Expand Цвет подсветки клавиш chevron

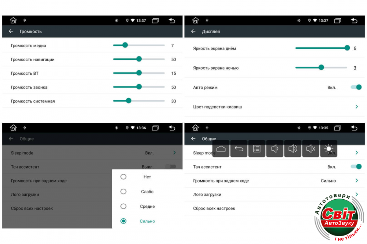click(x=356, y=107)
